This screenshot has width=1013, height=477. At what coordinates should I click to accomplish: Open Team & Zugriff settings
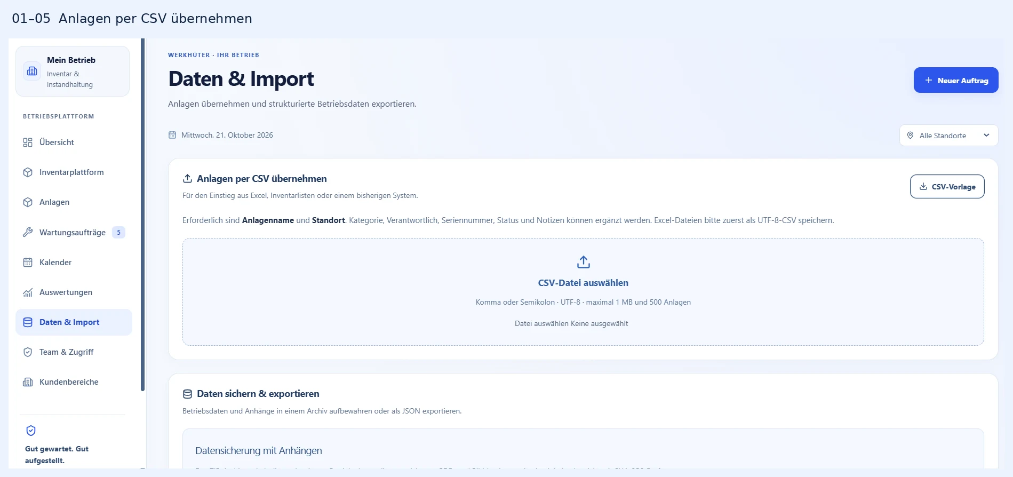pos(74,352)
